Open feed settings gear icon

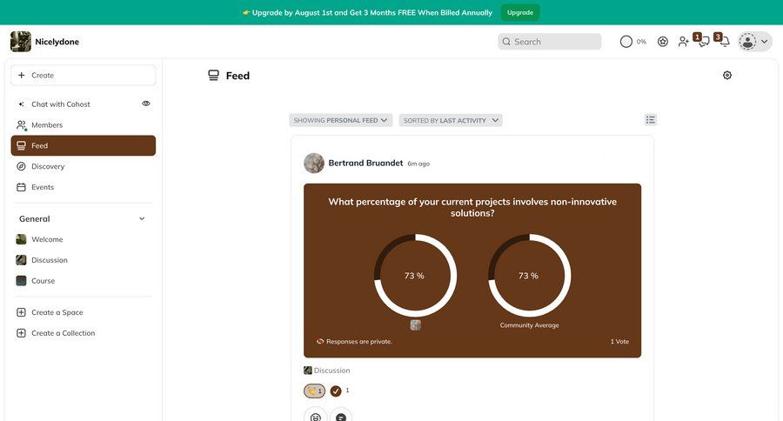tap(727, 76)
